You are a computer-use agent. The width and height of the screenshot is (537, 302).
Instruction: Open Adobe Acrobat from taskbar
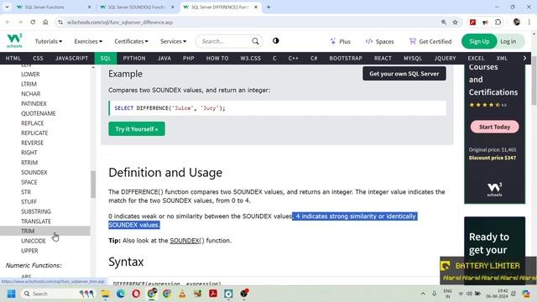(213, 294)
